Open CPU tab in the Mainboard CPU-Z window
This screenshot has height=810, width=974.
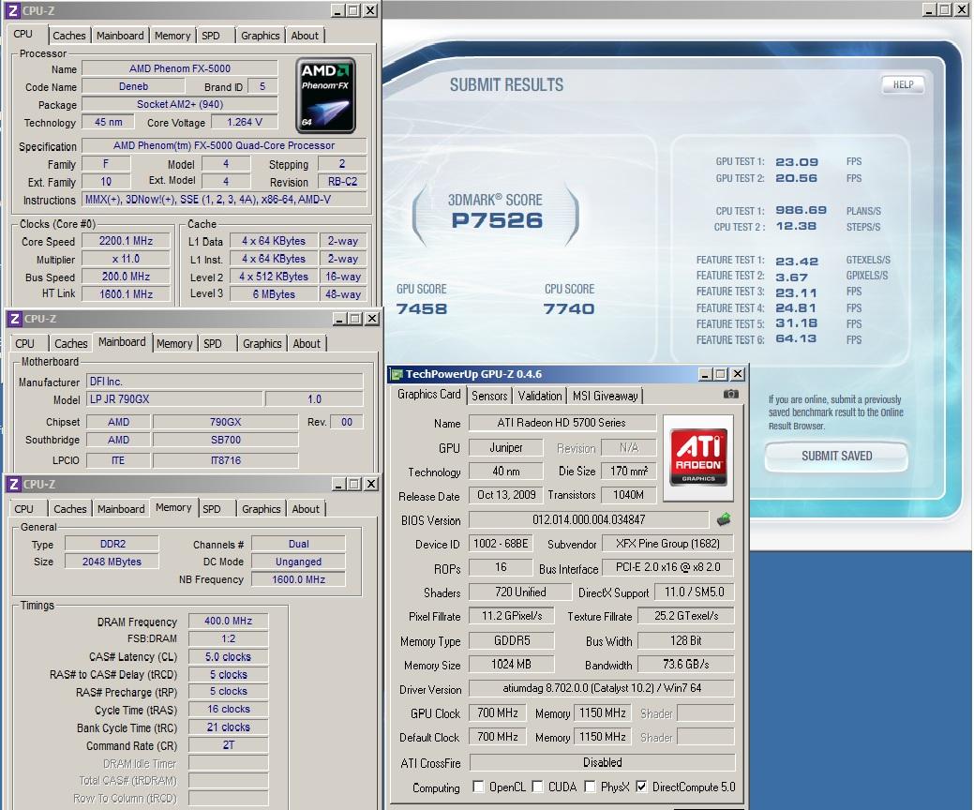(x=25, y=343)
